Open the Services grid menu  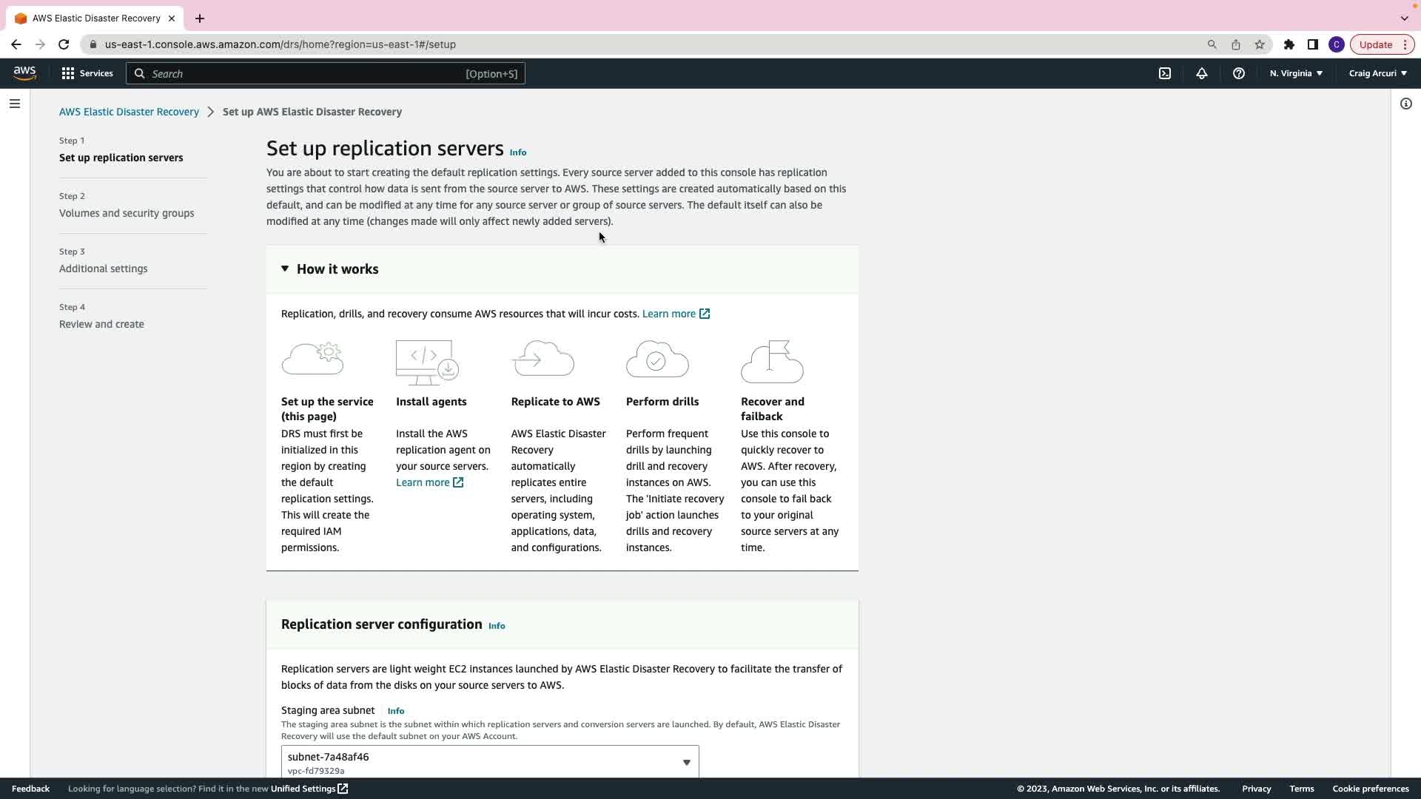point(87,73)
